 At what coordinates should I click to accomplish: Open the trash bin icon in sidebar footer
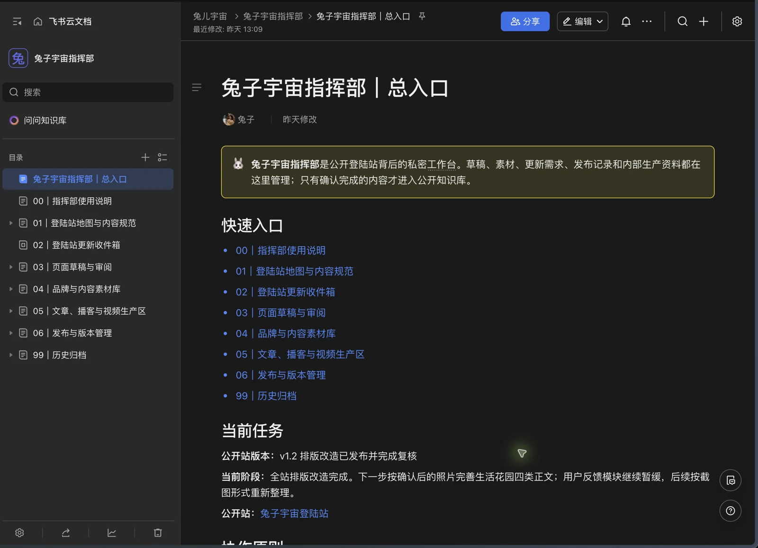pyautogui.click(x=158, y=533)
